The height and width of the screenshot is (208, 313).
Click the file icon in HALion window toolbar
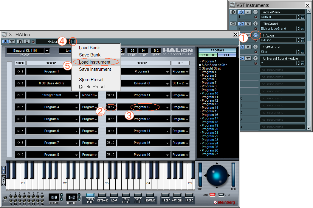(73, 42)
